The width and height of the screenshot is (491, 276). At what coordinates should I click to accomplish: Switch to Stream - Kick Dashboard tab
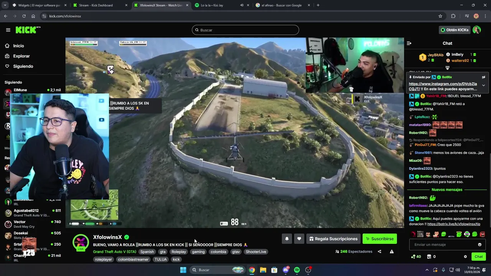pyautogui.click(x=100, y=5)
